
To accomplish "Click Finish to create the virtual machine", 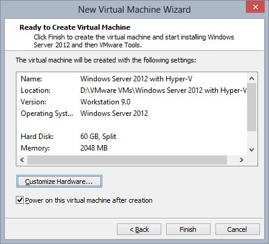I will coord(188,229).
